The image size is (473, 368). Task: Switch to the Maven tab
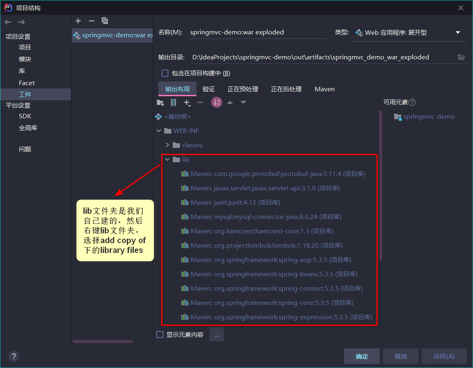tap(324, 89)
